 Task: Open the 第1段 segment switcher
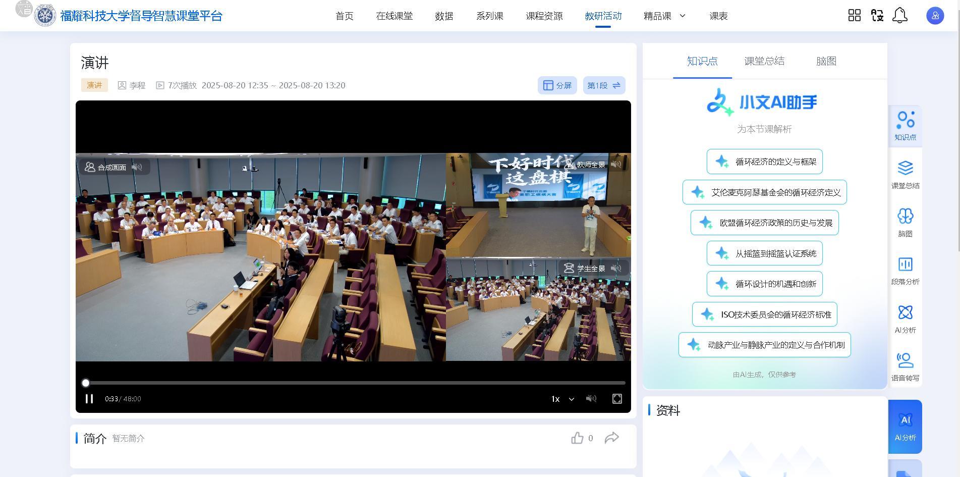pos(604,85)
